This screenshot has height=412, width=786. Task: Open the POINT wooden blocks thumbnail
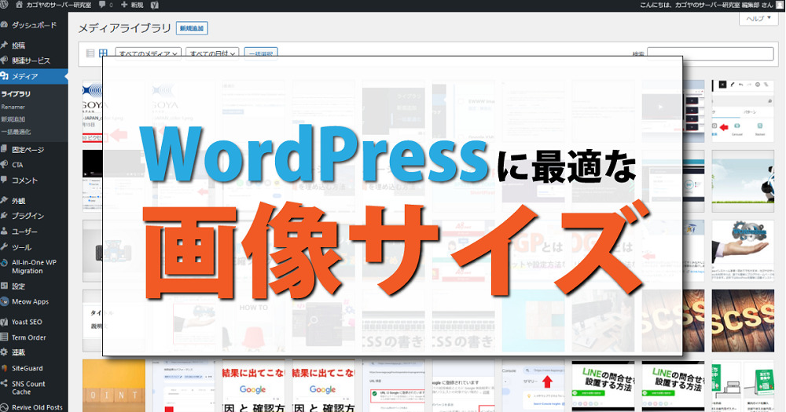tap(114, 385)
